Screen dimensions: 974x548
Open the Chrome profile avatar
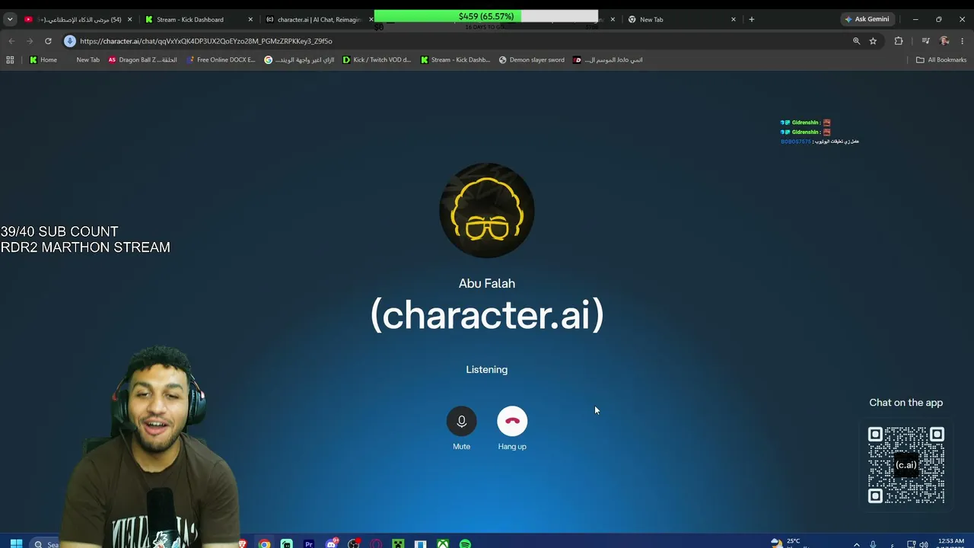click(944, 41)
